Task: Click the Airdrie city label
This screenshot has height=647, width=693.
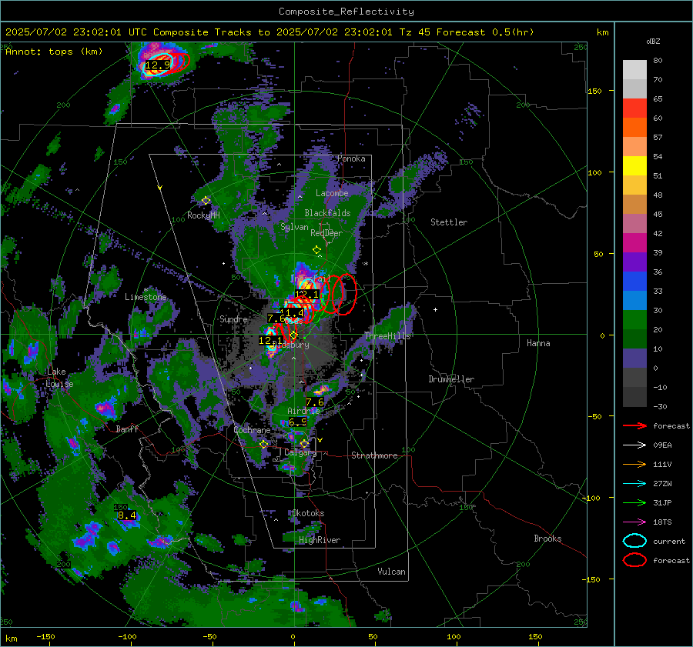Action: point(303,411)
